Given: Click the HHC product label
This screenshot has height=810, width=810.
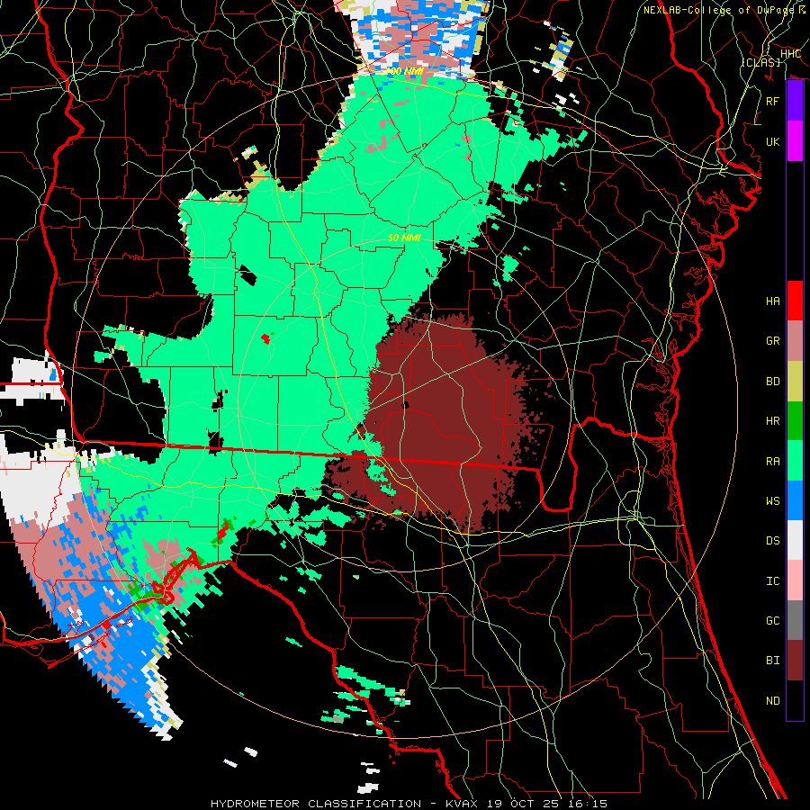Looking at the screenshot, I should (790, 54).
